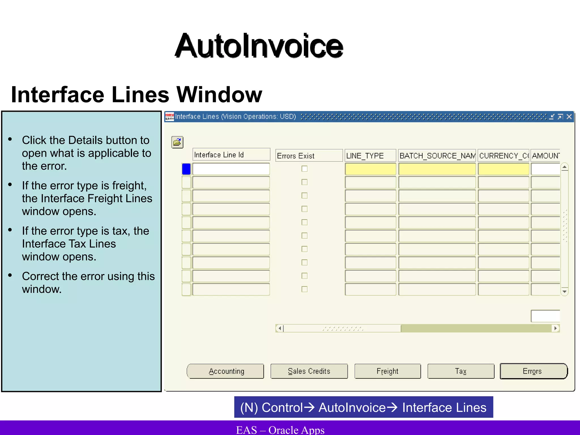Click the horizontal scrollbar thumb
Screen dimensions: 580x435
click(x=342, y=328)
